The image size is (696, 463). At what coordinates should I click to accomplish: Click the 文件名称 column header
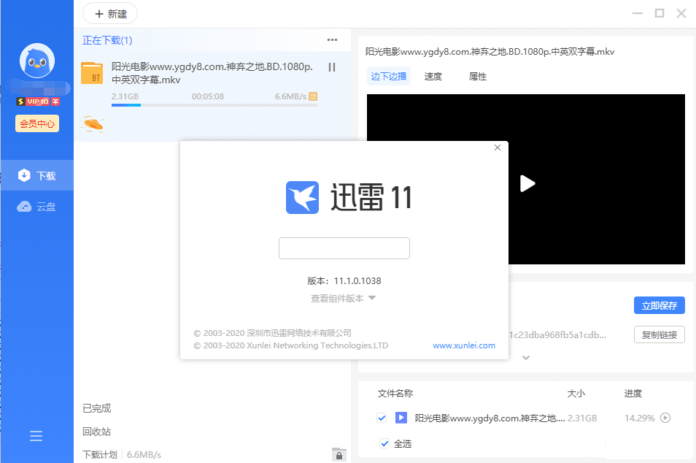tap(395, 393)
